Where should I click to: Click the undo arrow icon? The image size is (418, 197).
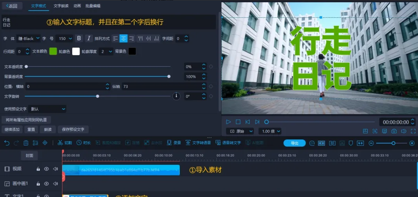[x=7, y=143]
